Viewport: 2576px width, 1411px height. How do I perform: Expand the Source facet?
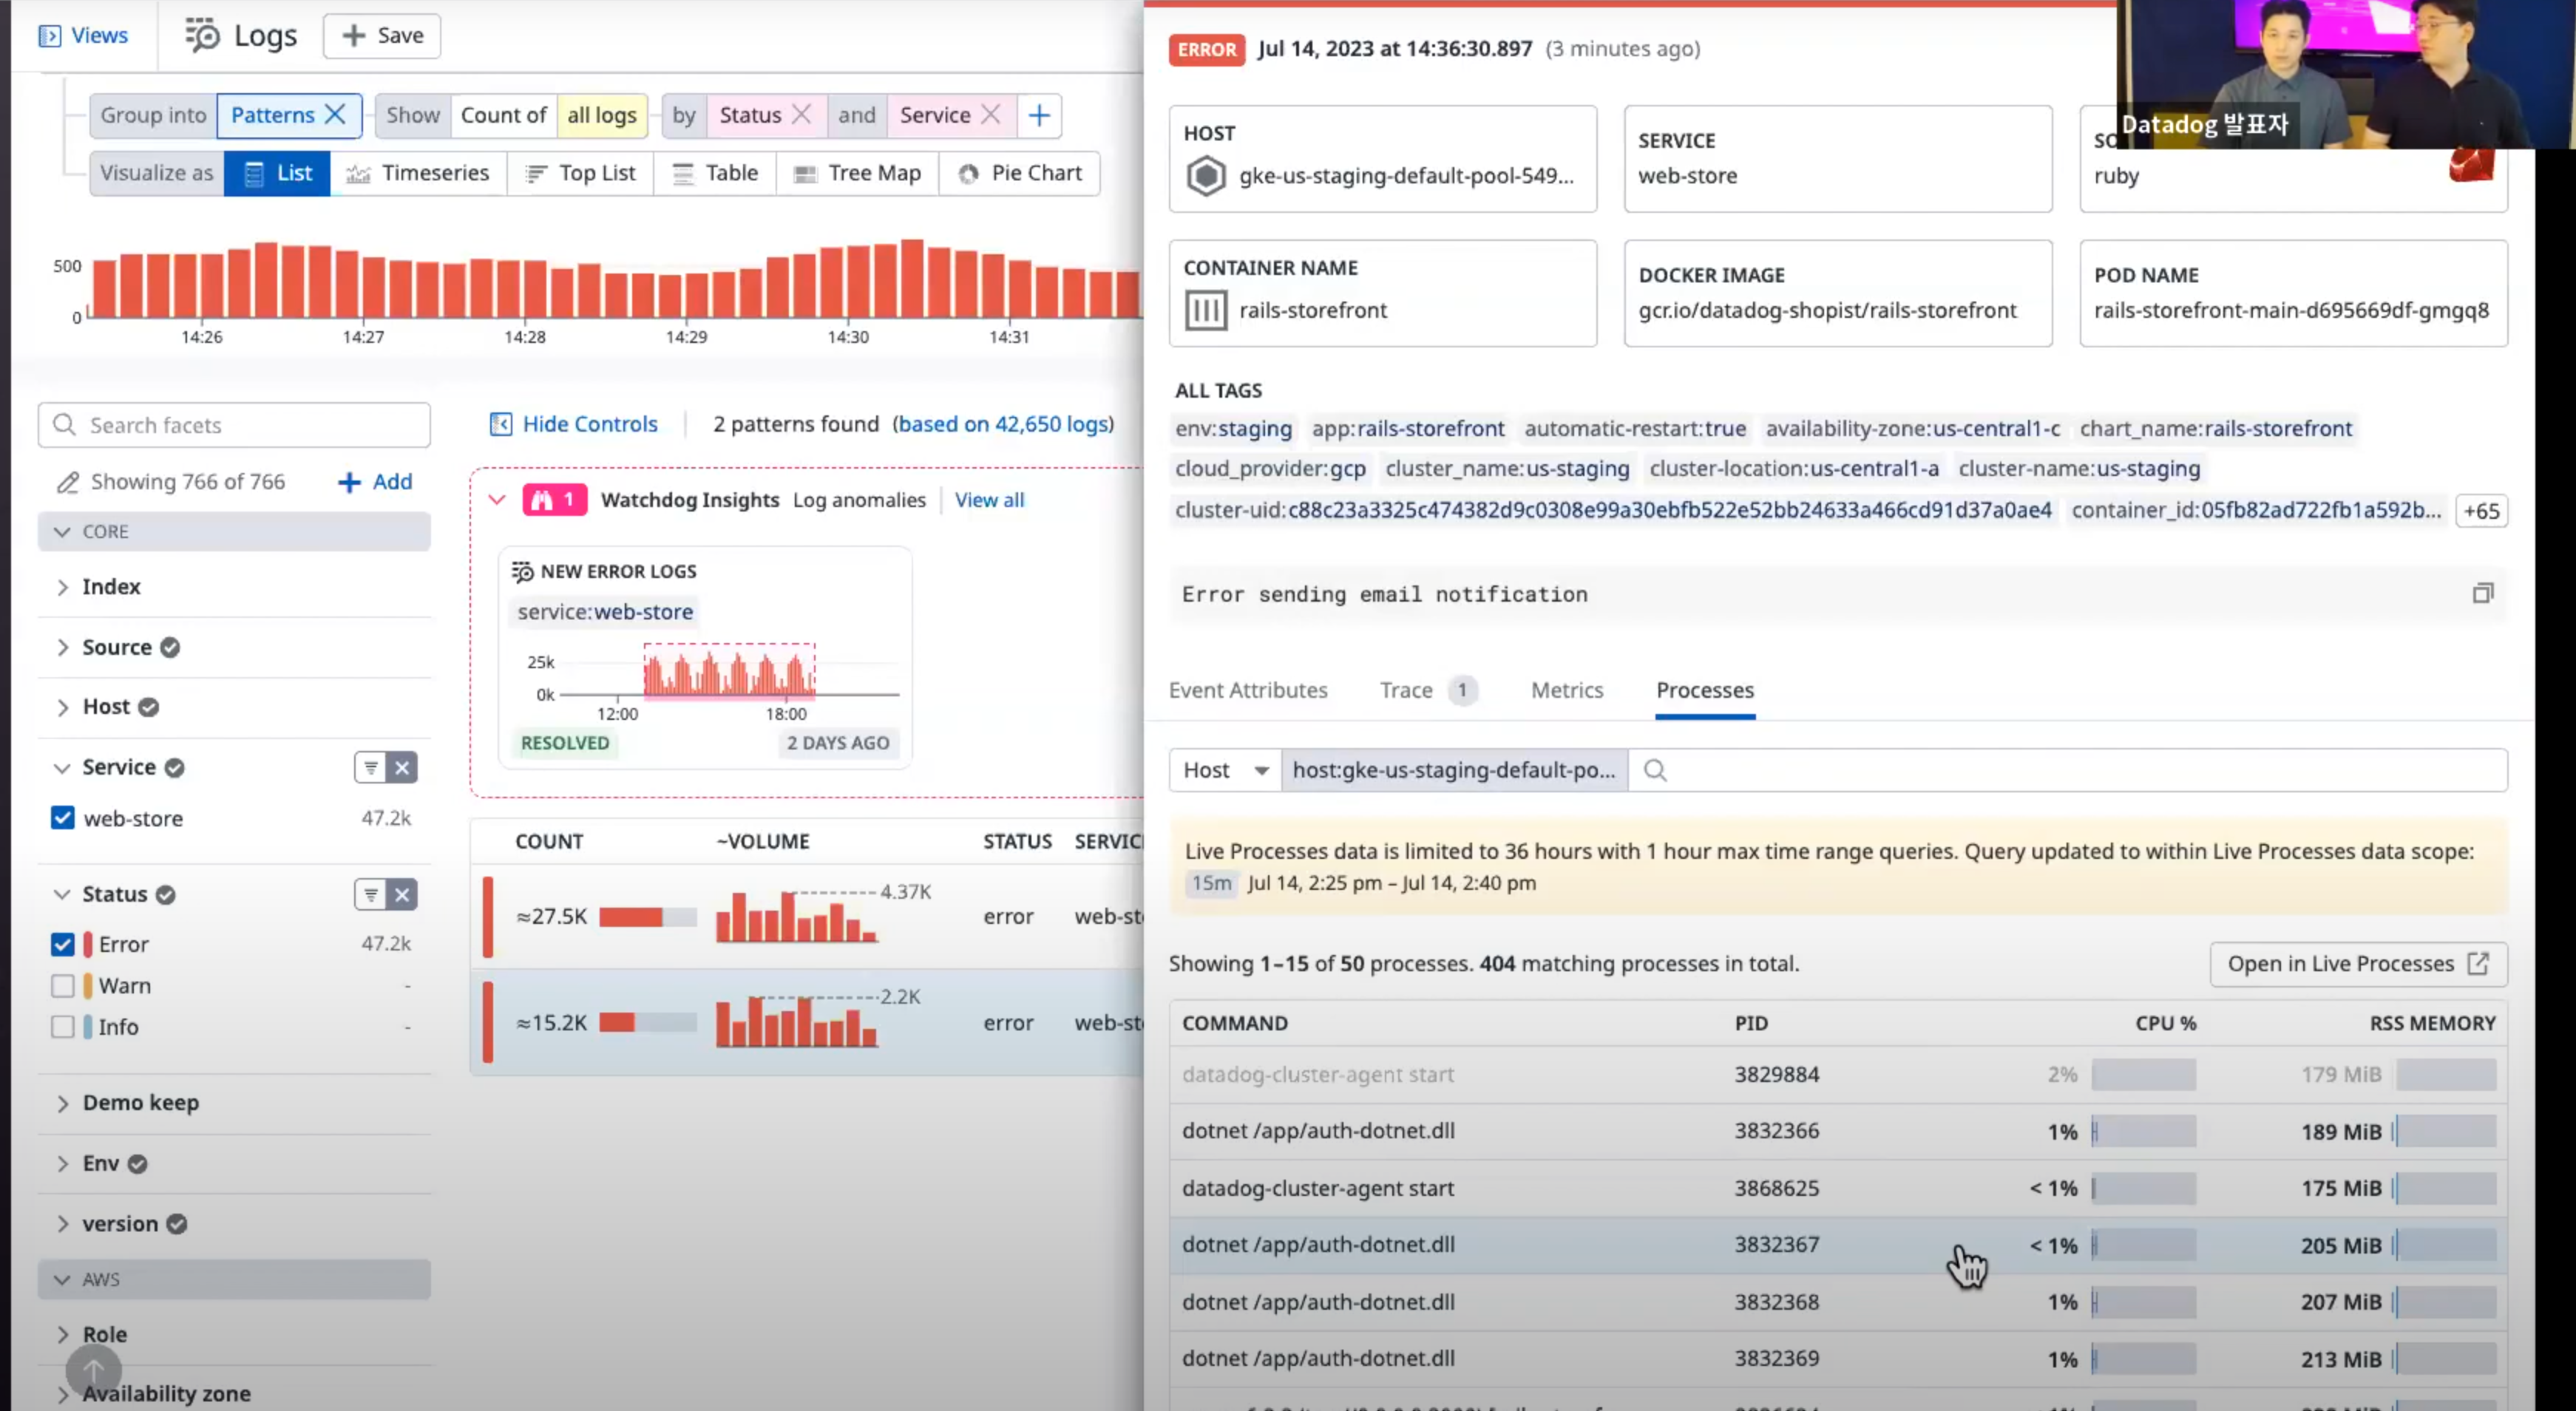pos(62,647)
